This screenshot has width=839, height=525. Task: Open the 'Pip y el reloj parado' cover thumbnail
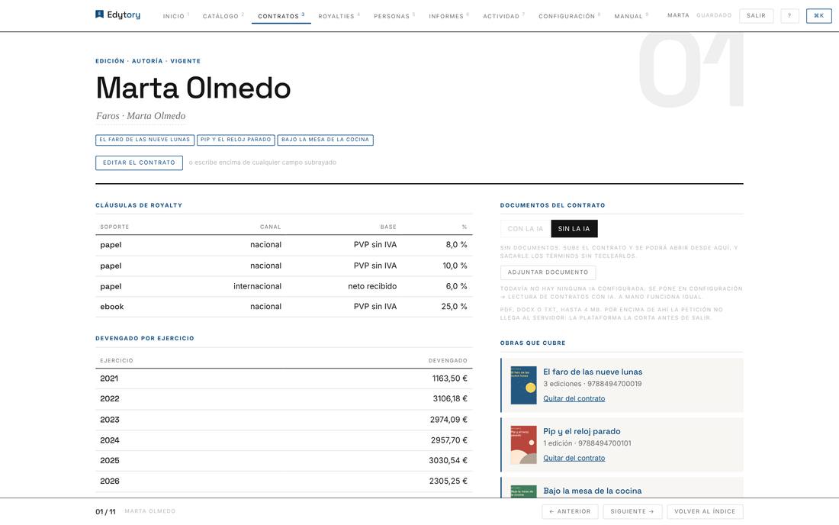pos(523,445)
